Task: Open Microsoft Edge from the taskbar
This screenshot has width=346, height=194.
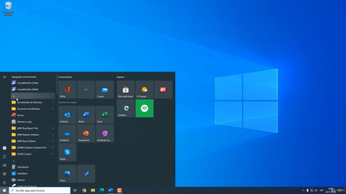Action: click(102, 190)
